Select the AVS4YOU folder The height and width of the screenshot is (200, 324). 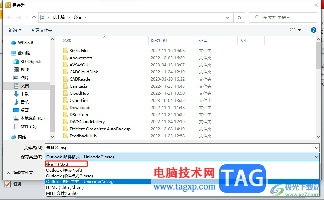pyautogui.click(x=76, y=65)
